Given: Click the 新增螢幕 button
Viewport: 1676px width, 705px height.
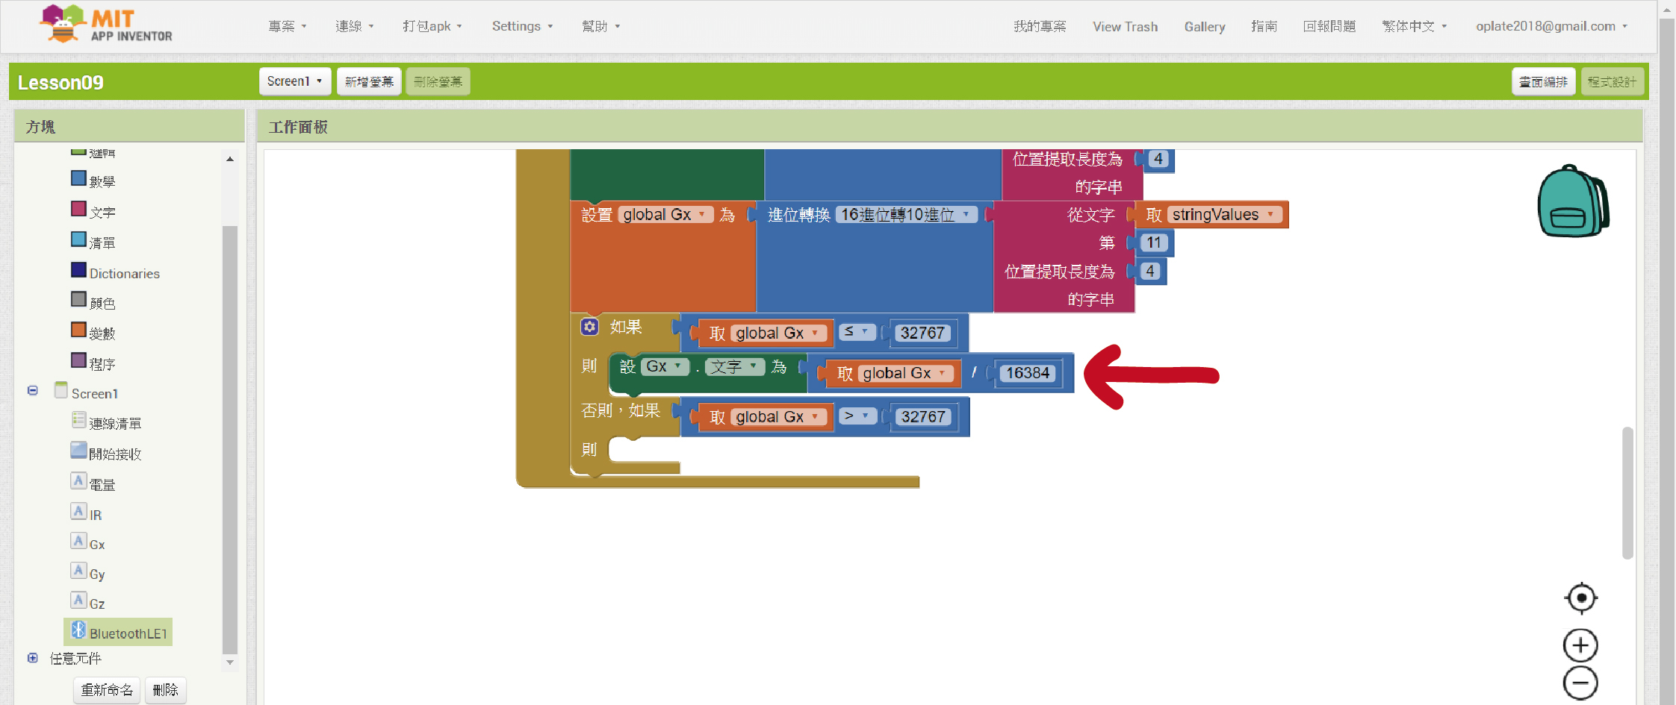Looking at the screenshot, I should tap(369, 81).
